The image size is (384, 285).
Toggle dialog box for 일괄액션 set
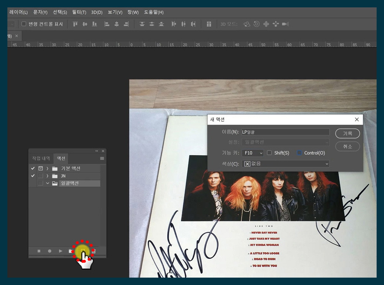[41, 183]
